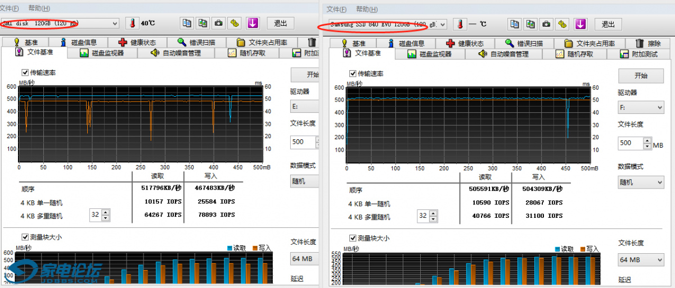Open 健康状态 tab in left window

coord(137,42)
